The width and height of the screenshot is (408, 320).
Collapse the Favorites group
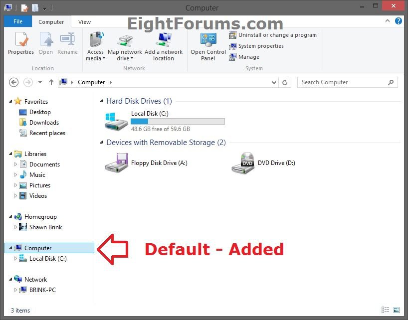[10, 101]
